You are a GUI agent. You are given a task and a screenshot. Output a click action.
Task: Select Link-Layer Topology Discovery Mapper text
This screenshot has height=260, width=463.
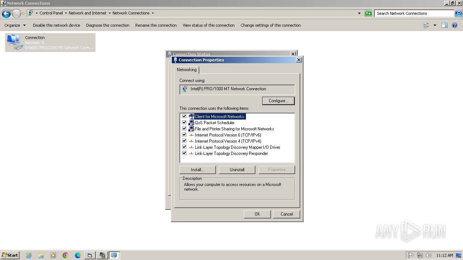(238, 147)
